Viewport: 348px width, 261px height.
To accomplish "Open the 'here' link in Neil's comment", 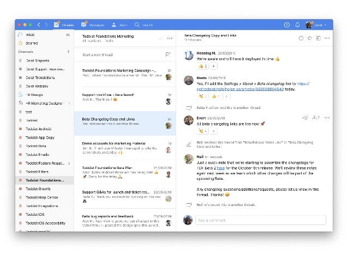I will point(220,168).
